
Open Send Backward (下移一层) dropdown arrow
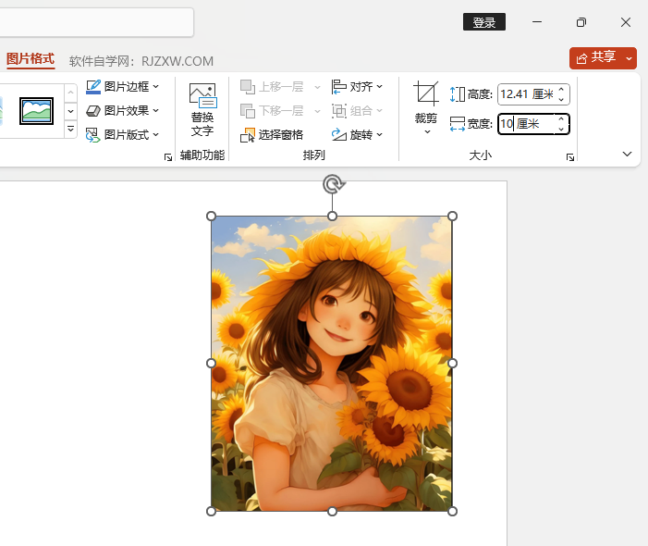317,111
